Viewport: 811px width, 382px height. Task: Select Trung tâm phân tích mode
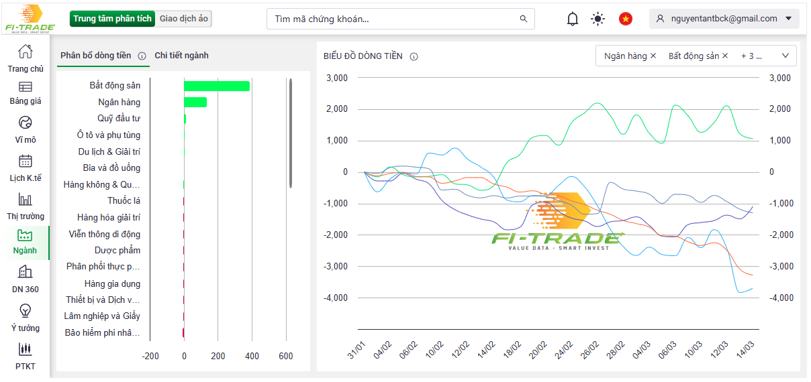point(113,19)
